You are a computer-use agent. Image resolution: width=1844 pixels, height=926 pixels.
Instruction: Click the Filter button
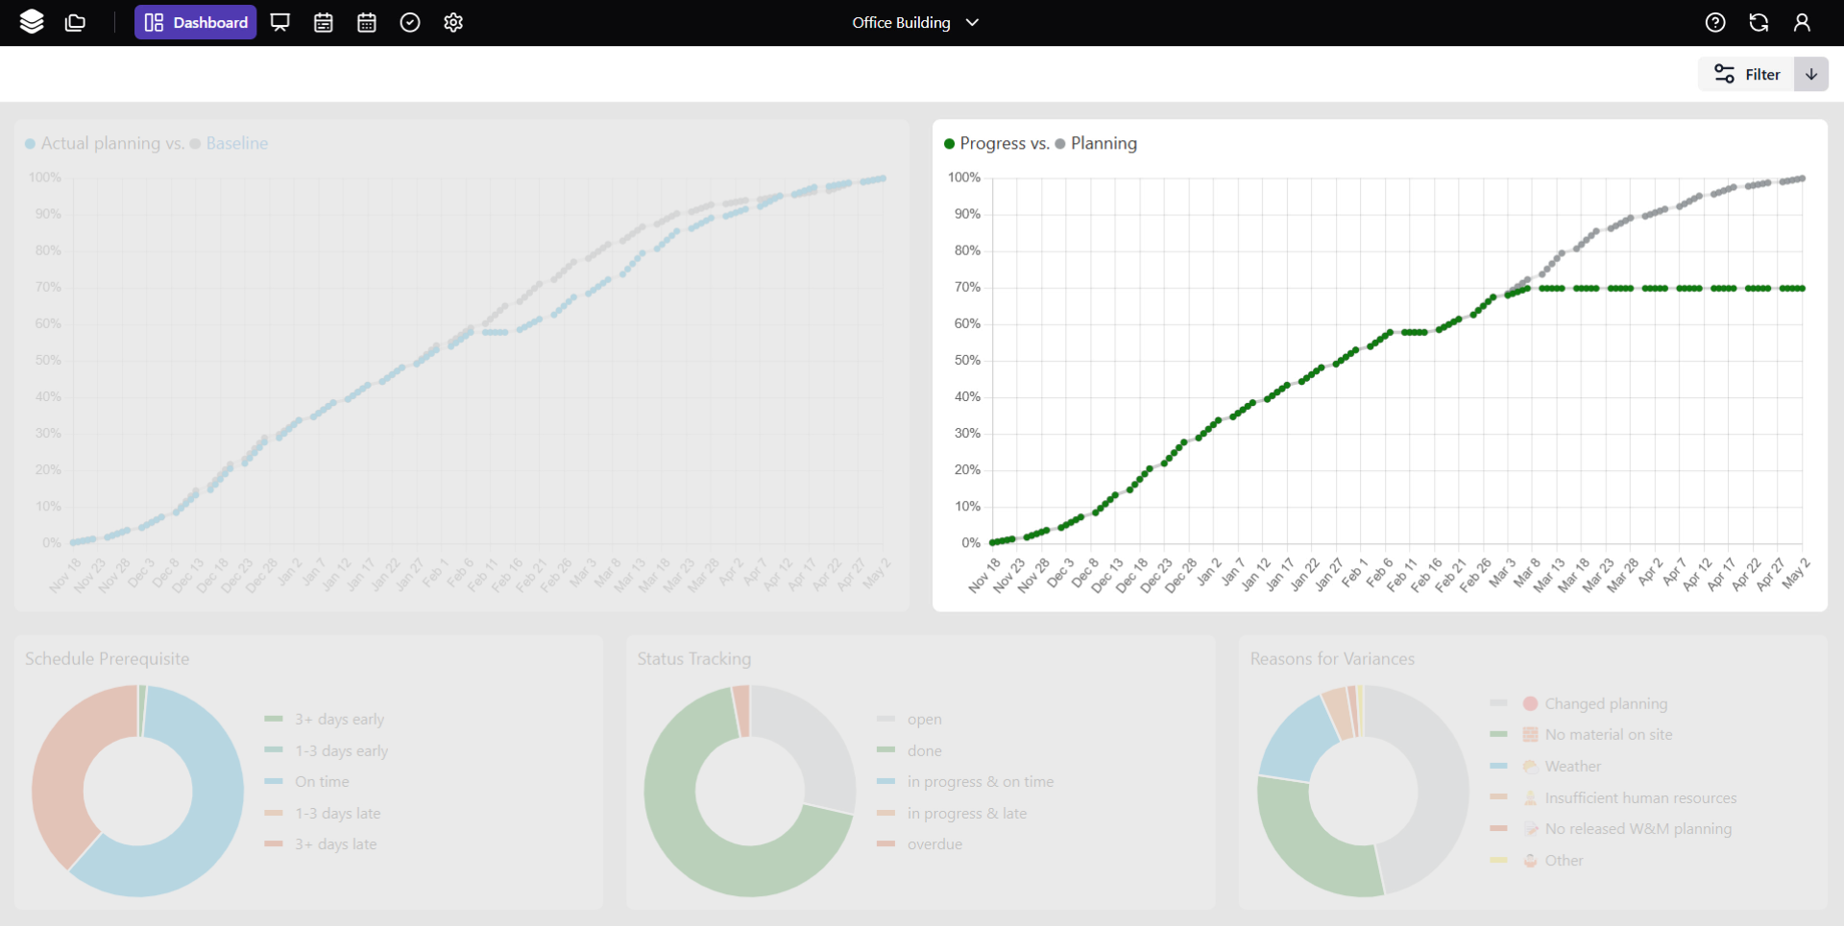point(1747,74)
